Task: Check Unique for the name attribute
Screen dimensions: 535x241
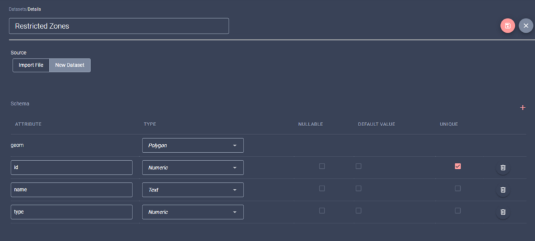Action: pyautogui.click(x=457, y=188)
